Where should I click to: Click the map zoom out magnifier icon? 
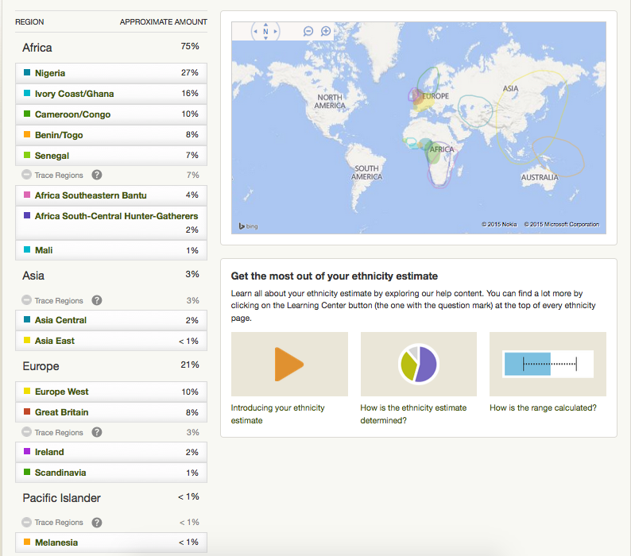[308, 32]
